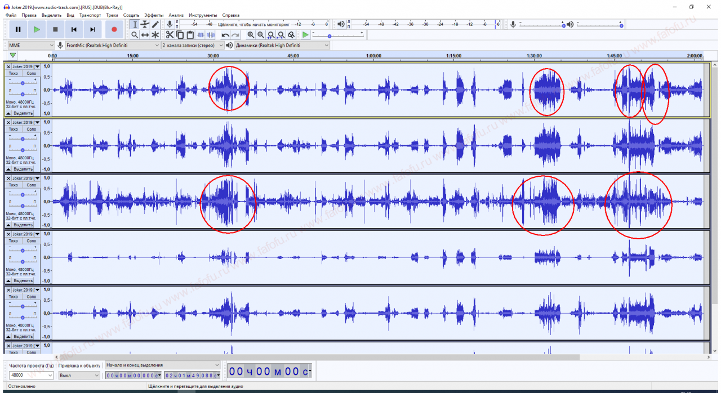Click the Zoom Toggle icon
The image size is (721, 393).
point(291,35)
